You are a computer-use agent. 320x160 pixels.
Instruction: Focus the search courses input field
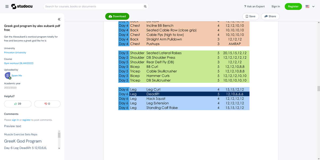pos(93,6)
